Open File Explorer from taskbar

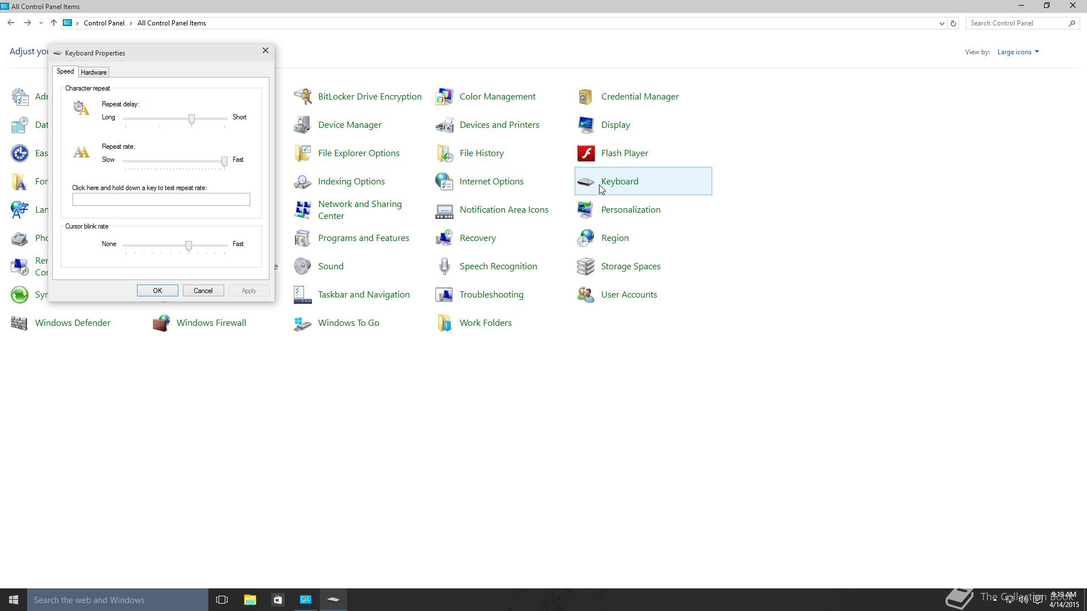click(x=250, y=600)
